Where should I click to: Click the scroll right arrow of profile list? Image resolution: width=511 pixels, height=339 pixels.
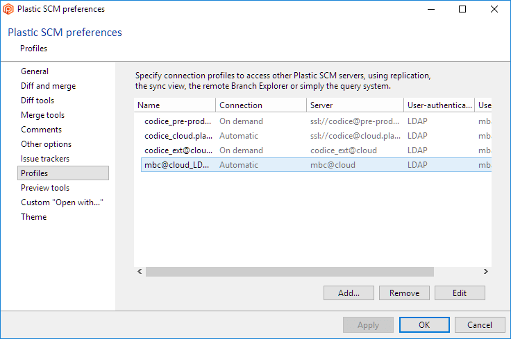(486, 271)
